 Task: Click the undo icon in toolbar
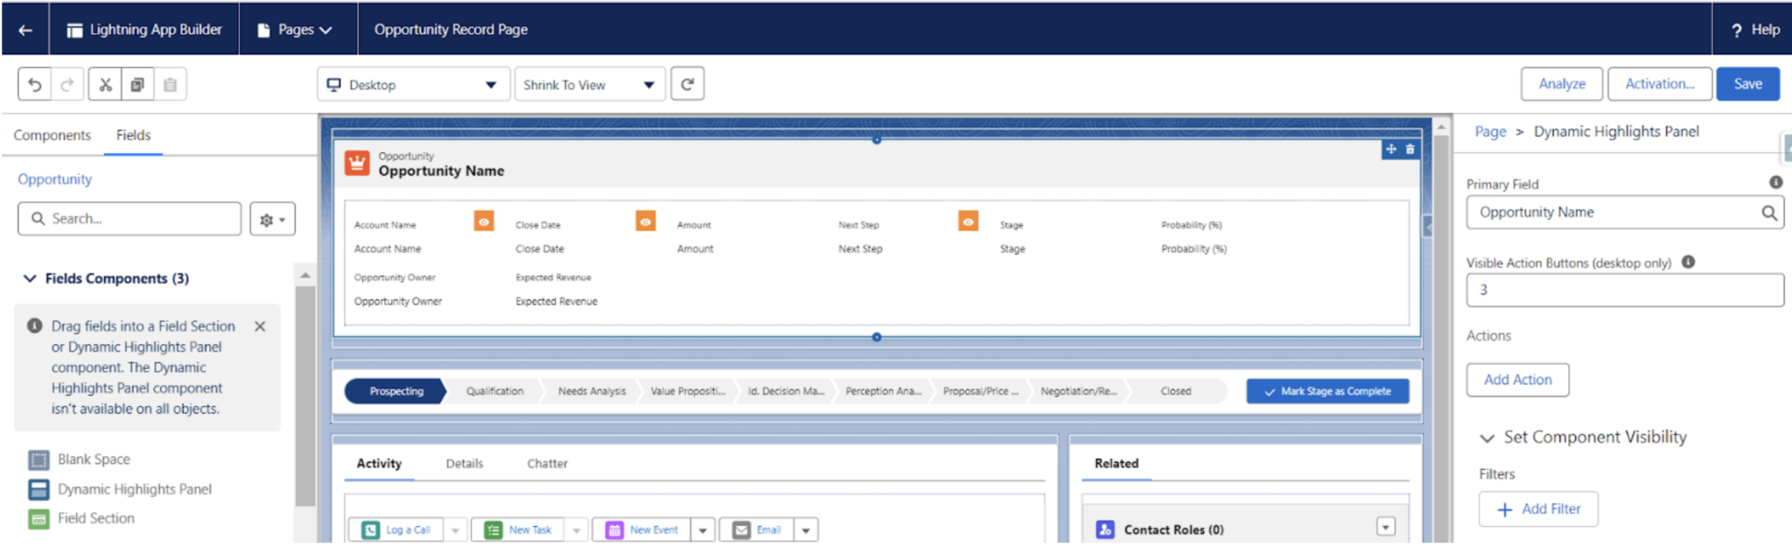point(34,85)
